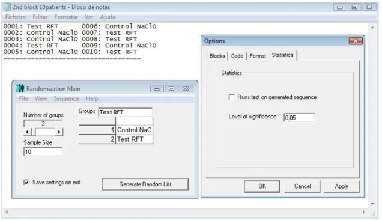This screenshot has width=382, height=221.
Task: Open View menu in Randomization Main
Action: [x=41, y=98]
